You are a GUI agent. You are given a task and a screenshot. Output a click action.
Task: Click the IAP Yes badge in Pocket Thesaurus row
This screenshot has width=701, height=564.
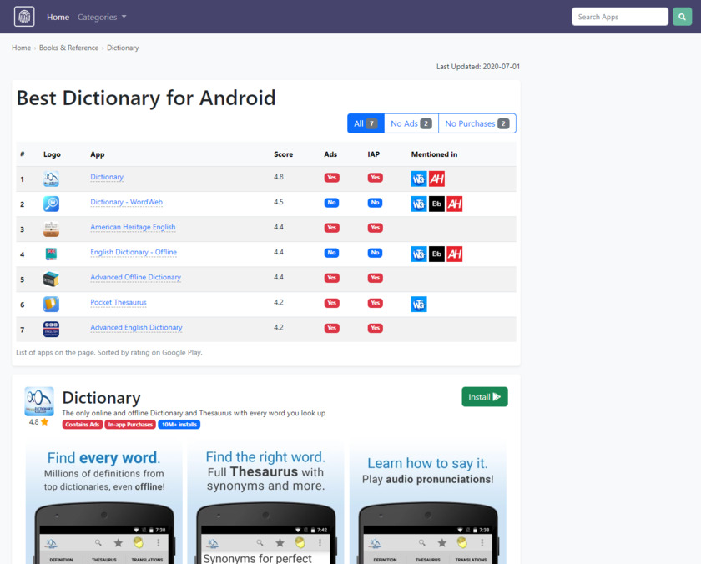[375, 303]
